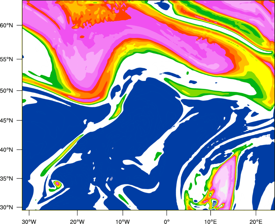Click the 50°N latitude label
This screenshot has width=275, height=224.
(x=7, y=91)
